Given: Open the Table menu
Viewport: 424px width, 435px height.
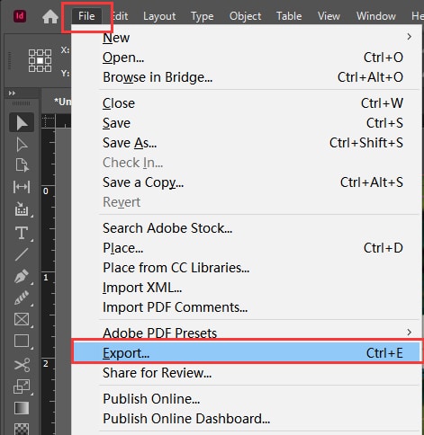Looking at the screenshot, I should pyautogui.click(x=289, y=16).
